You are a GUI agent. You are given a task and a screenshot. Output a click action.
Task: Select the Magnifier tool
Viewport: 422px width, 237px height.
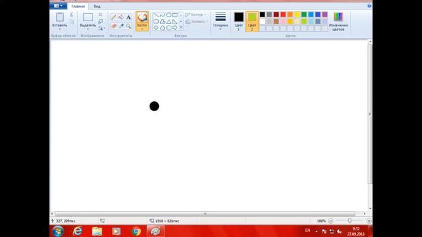tap(129, 26)
